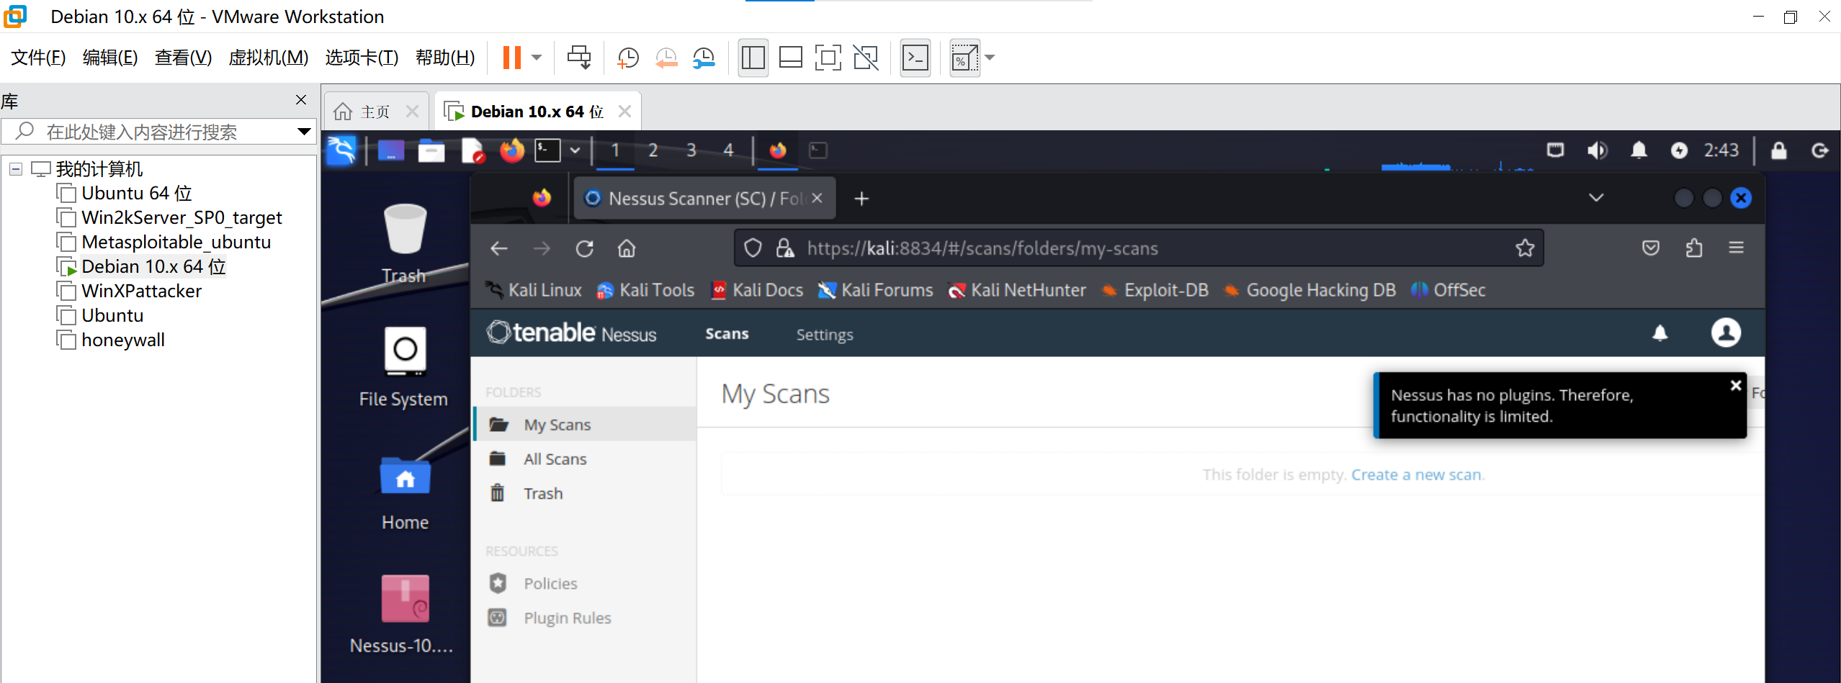Switch to workspace 4
This screenshot has width=1841, height=683.
(x=728, y=150)
